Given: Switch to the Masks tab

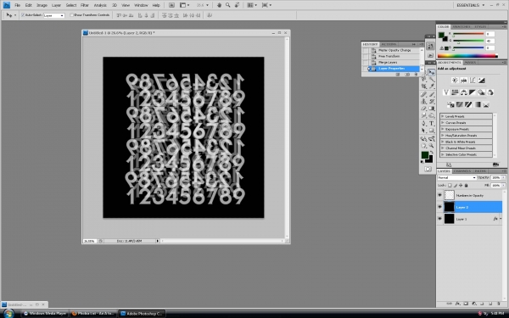Looking at the screenshot, I should [470, 62].
